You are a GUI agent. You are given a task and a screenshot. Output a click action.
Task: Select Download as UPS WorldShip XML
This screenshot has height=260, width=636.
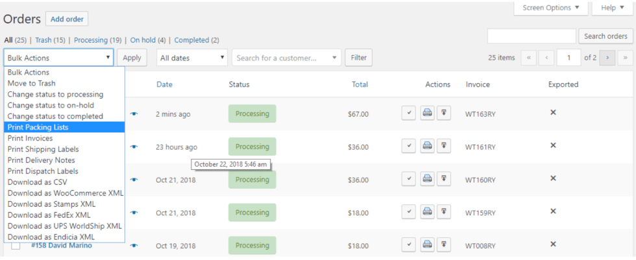tap(64, 226)
